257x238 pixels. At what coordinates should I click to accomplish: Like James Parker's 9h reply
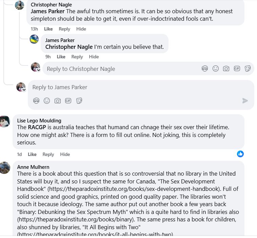(x=61, y=57)
